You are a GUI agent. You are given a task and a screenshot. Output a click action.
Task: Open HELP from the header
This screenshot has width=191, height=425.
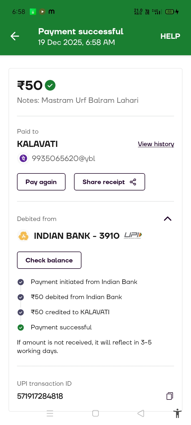pos(170,36)
